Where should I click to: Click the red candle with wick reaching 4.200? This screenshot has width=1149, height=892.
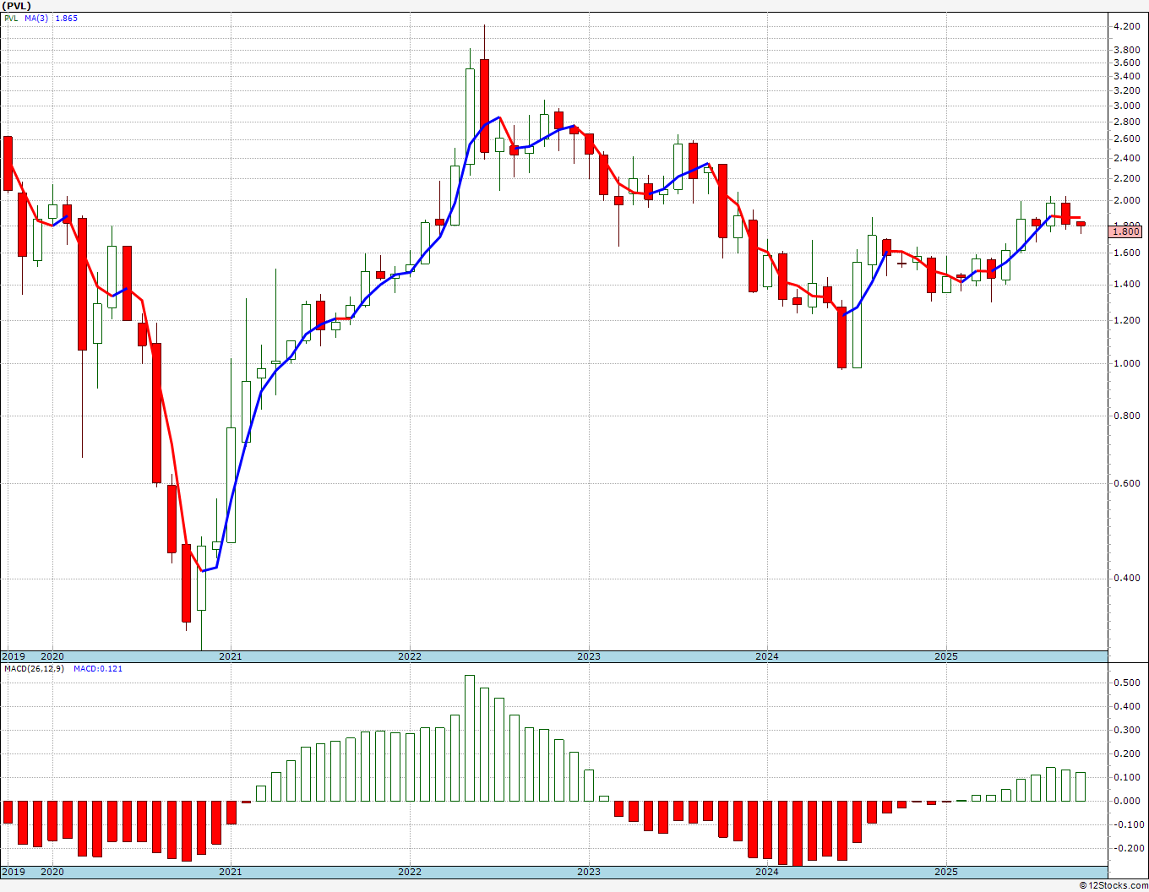(484, 106)
